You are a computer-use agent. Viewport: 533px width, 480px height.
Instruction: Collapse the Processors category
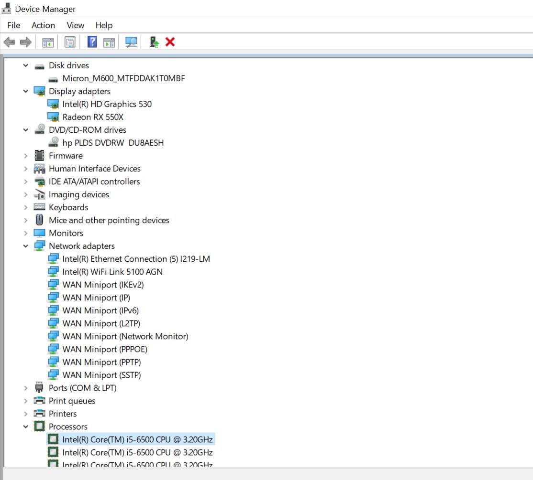[x=26, y=426]
